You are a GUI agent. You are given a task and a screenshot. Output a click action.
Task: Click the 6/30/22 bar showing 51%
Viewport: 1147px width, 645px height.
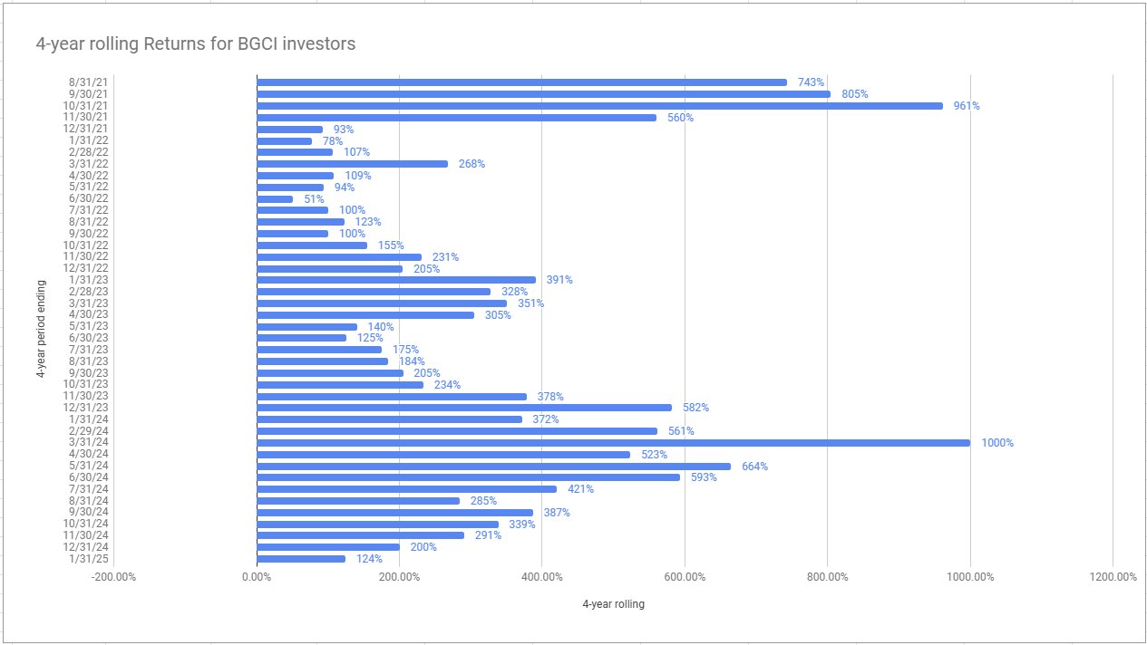tap(275, 199)
